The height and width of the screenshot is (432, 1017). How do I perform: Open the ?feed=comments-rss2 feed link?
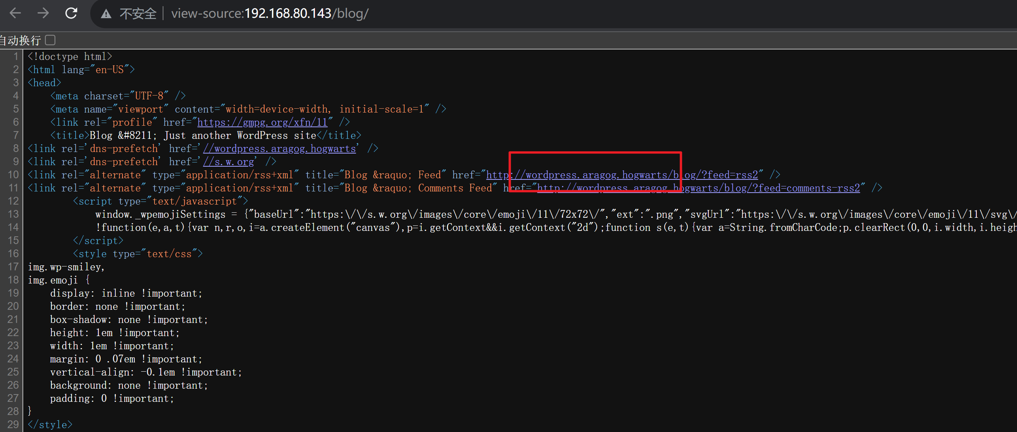coord(698,188)
